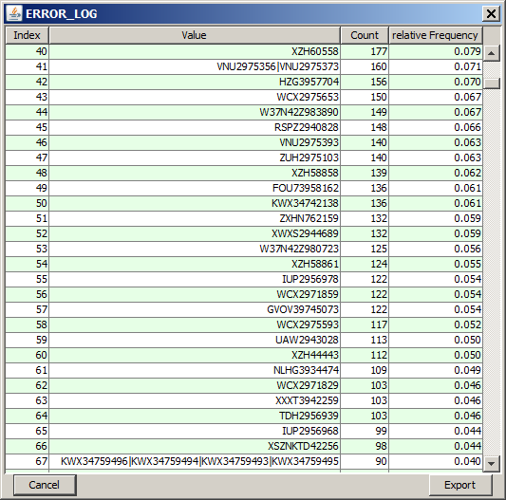506x500 pixels.
Task: Close the ERROR_LOG window
Action: [x=491, y=14]
